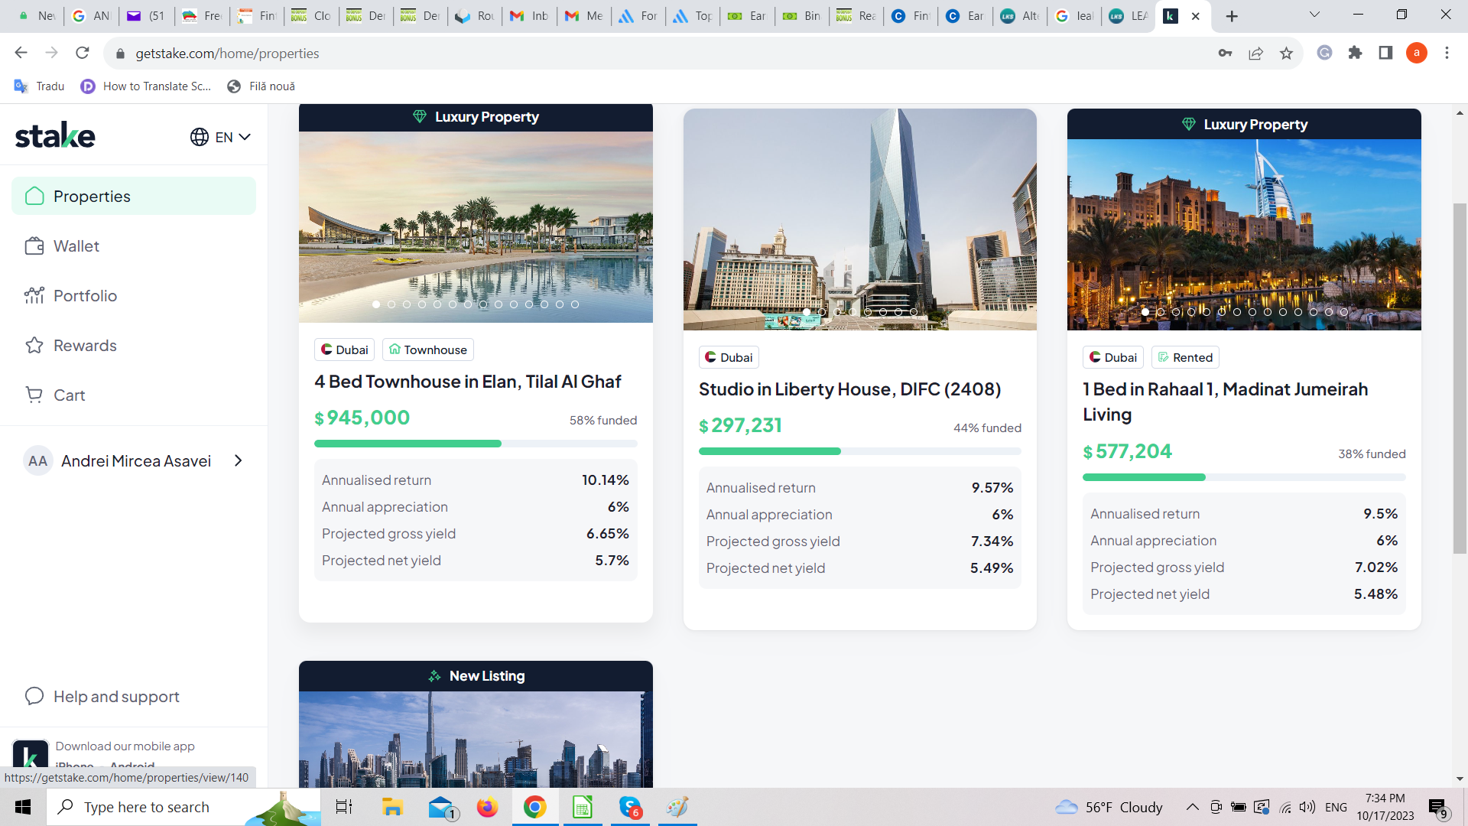Image resolution: width=1468 pixels, height=826 pixels.
Task: Open How to Translate Sc... bookmark
Action: click(x=146, y=86)
